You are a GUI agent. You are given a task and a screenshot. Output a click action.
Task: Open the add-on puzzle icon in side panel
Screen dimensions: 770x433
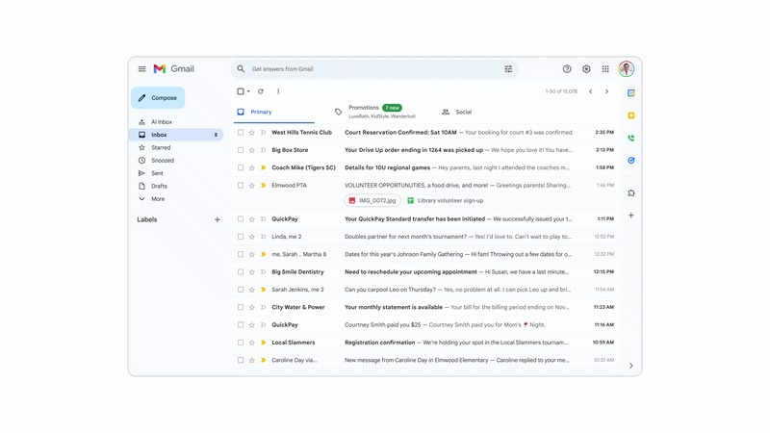pyautogui.click(x=631, y=193)
